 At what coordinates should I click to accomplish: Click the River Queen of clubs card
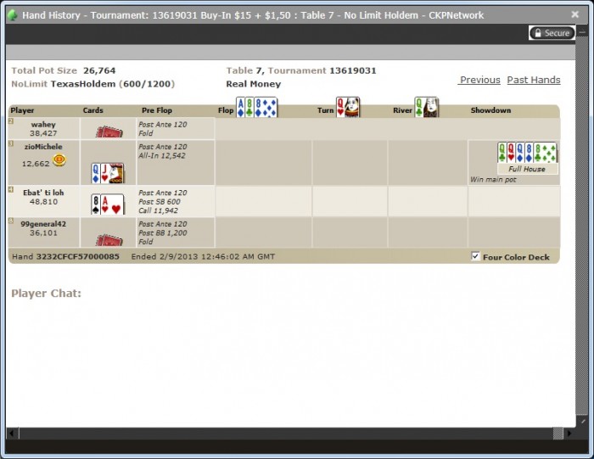(x=427, y=107)
